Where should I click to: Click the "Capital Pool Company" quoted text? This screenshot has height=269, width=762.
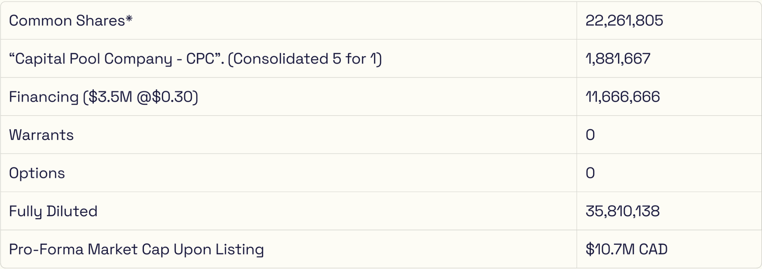tap(90, 59)
